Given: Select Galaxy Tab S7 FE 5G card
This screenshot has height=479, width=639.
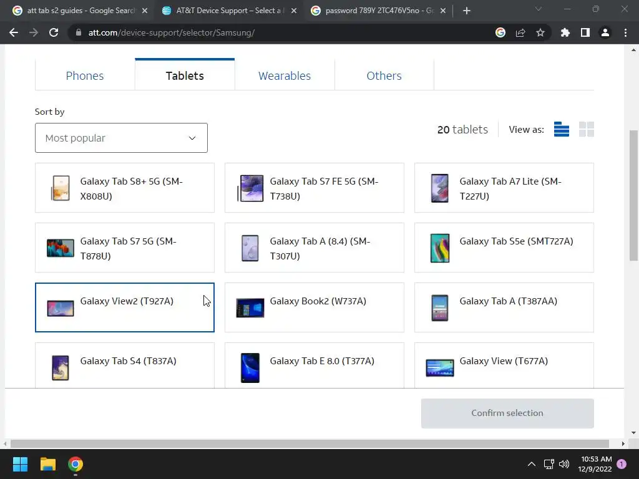Looking at the screenshot, I should (x=315, y=188).
